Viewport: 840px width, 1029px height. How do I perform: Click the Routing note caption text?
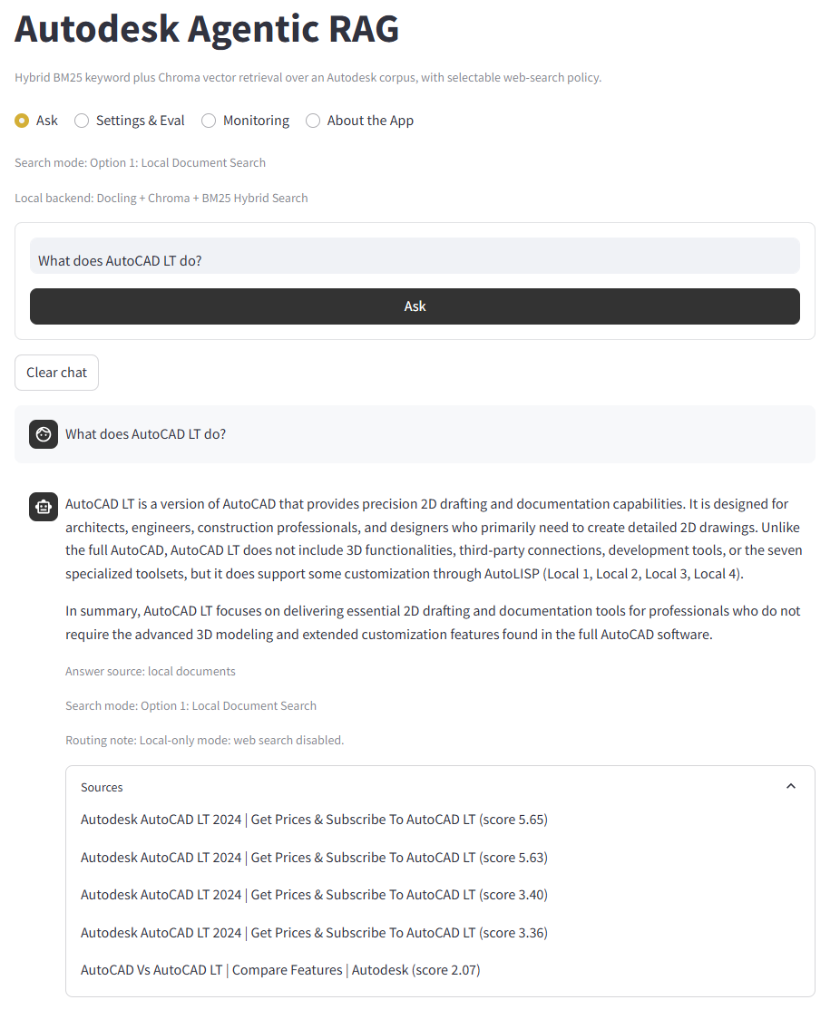click(x=205, y=741)
